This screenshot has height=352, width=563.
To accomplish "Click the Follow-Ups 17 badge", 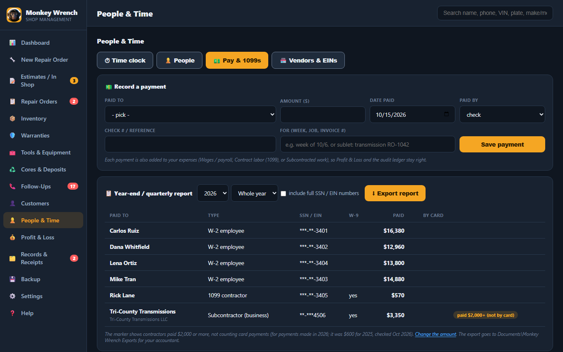I will (x=73, y=186).
